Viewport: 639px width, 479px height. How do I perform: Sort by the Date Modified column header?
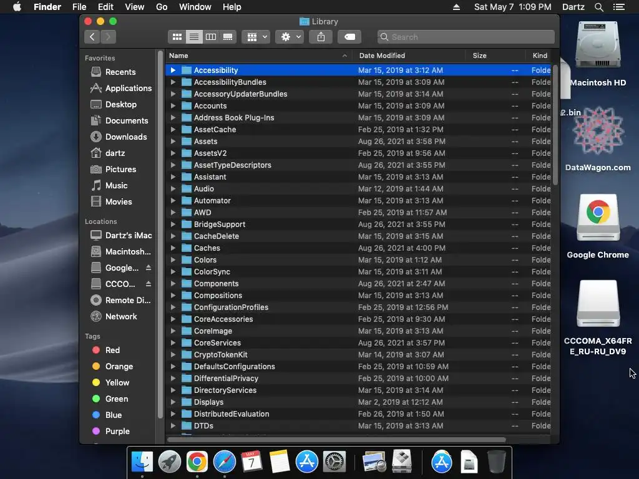click(409, 56)
